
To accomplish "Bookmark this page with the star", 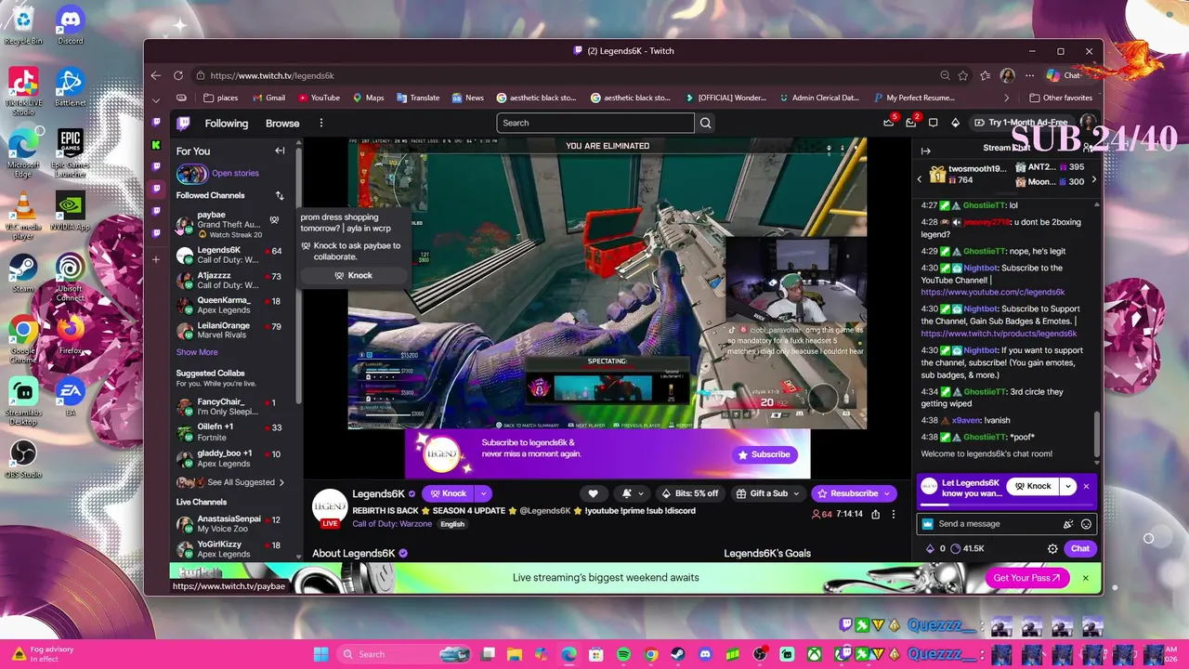I will point(963,75).
